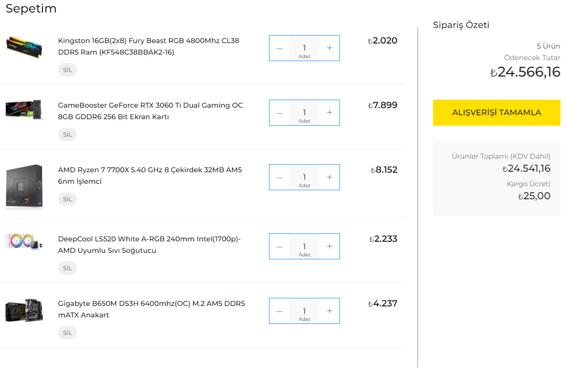567x378 pixels.
Task: Click the Sipariş Özeti heading
Action: pos(461,25)
